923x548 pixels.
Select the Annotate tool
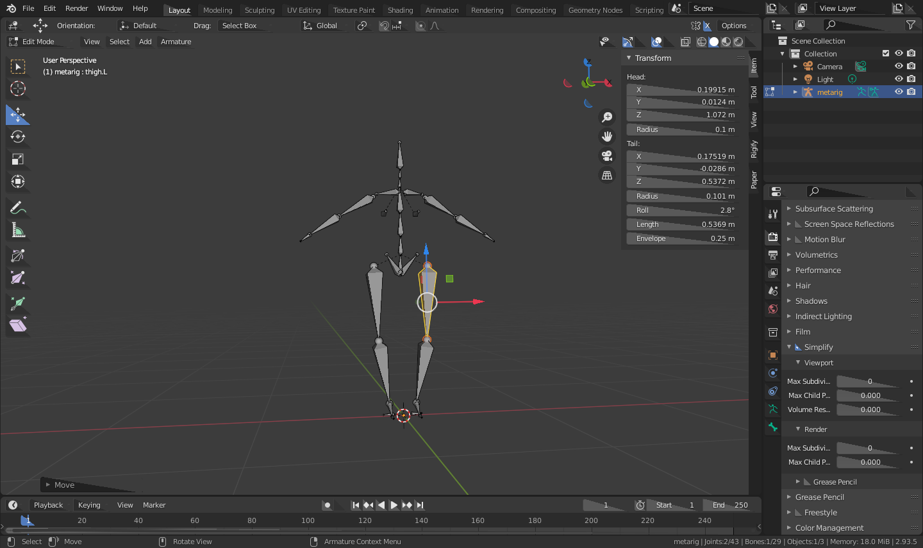click(18, 208)
